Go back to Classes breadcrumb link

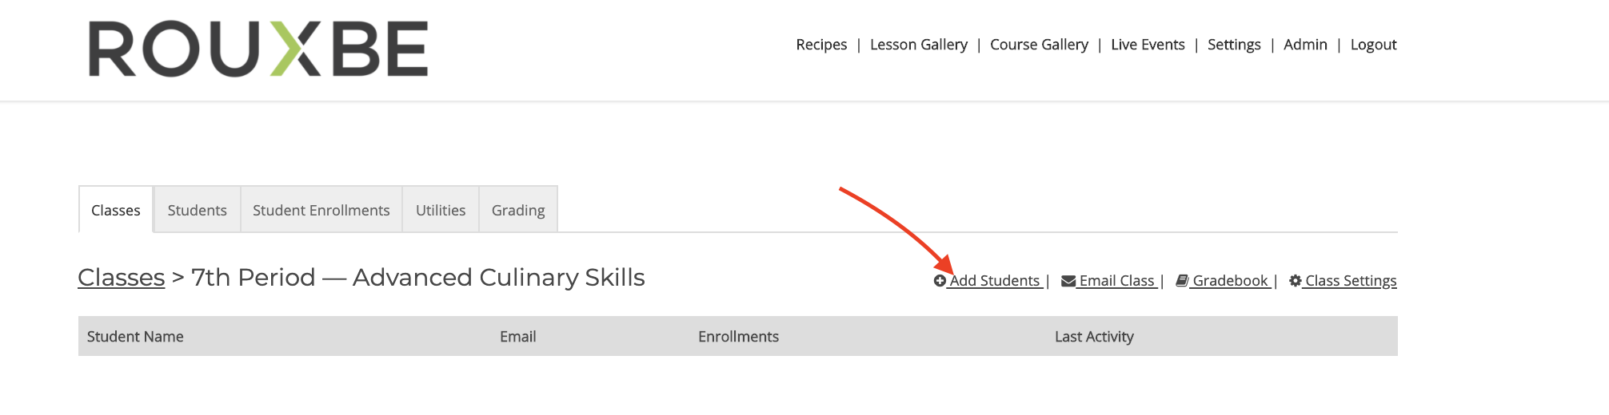click(121, 278)
